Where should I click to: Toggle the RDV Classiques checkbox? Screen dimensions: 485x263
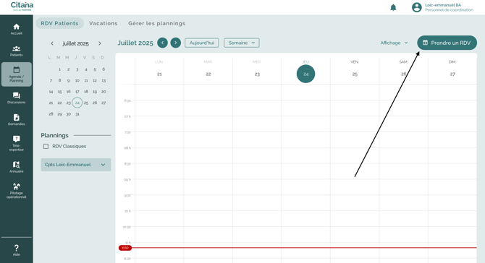pos(46,147)
